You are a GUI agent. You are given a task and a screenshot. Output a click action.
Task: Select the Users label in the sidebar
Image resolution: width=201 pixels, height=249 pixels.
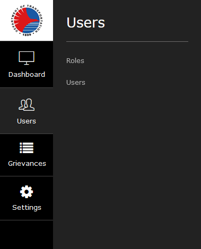click(x=27, y=121)
